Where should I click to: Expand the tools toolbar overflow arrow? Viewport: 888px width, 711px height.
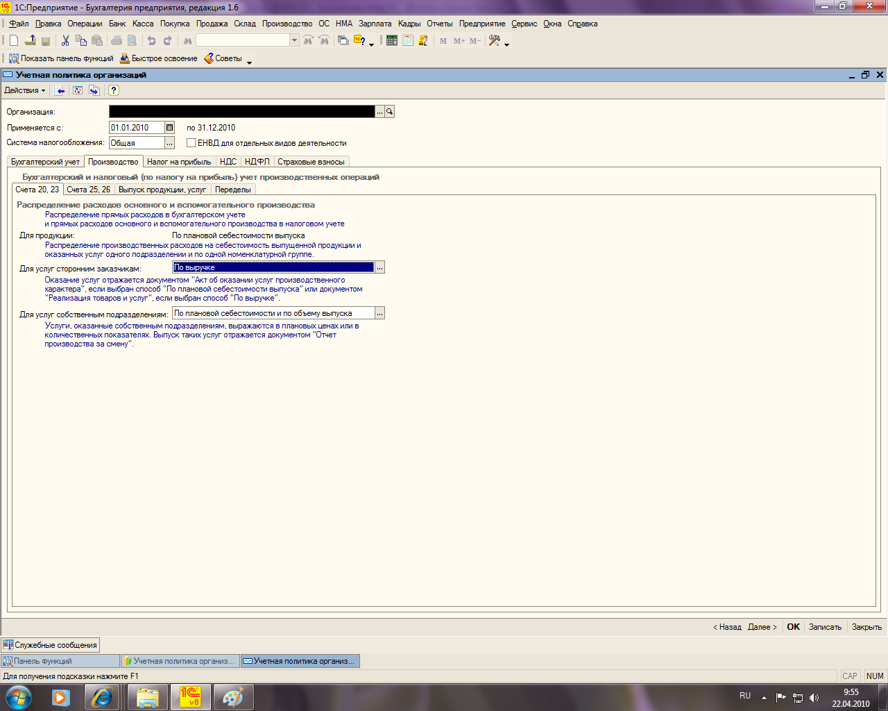507,44
